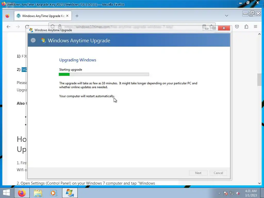Click the "Starting upgrade" status text
This screenshot has height=198, width=264.
71,70
